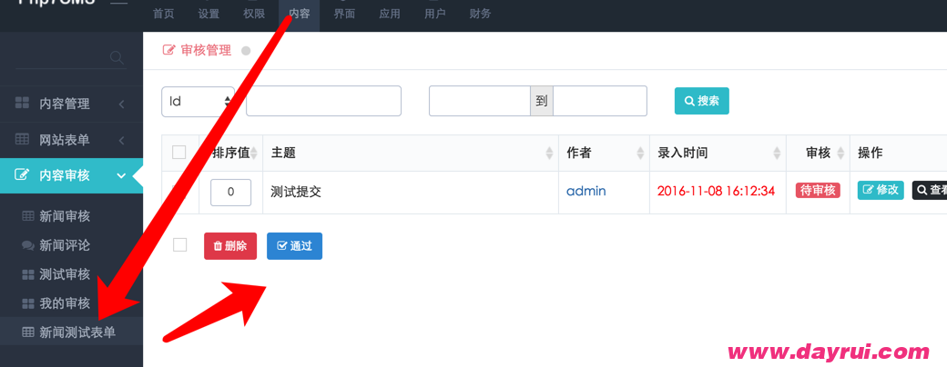
Task: Open the 用户 top navigation item
Action: 435,14
